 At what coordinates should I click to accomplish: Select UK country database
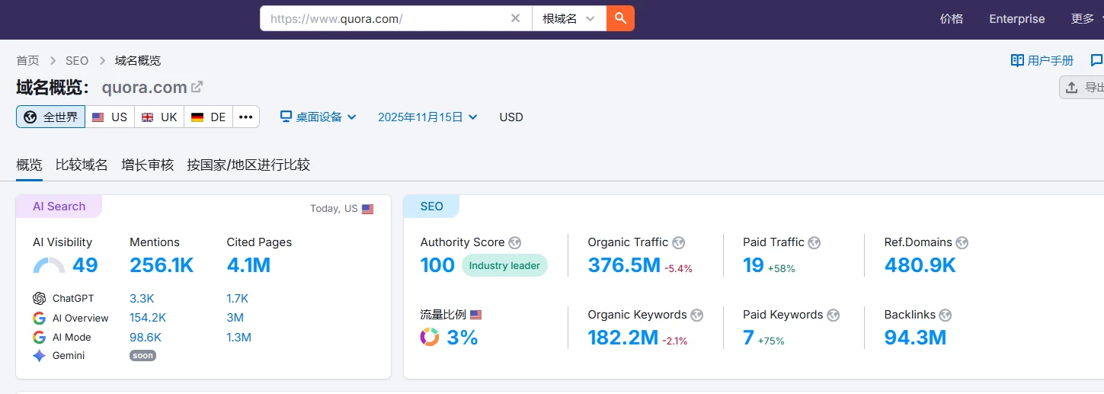pos(159,117)
